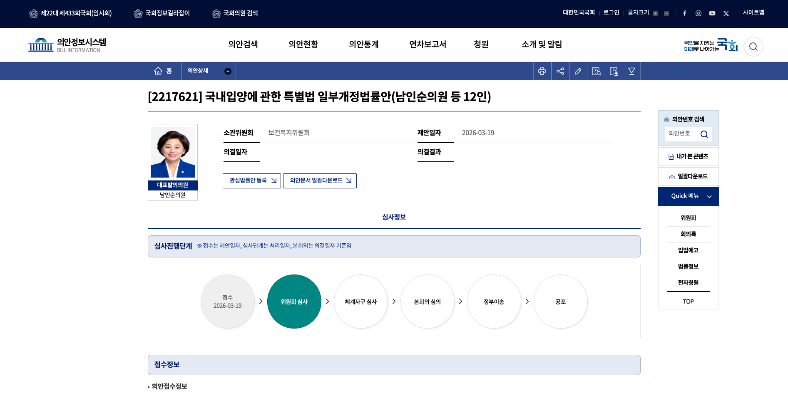Collapse the Quick 메뉴 panel
Screen dimensions: 788x393
pyautogui.click(x=710, y=196)
